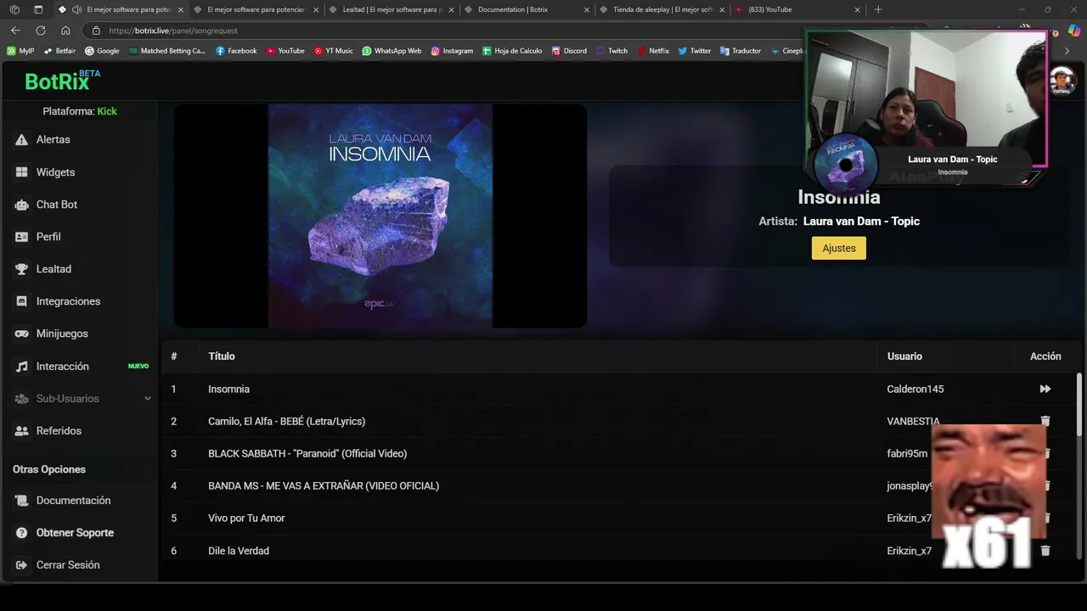The image size is (1087, 611).
Task: Click the browser home button
Action: pyautogui.click(x=65, y=31)
